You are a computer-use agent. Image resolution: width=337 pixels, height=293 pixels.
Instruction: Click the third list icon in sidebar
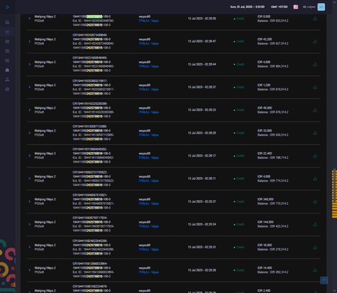click(x=7, y=51)
